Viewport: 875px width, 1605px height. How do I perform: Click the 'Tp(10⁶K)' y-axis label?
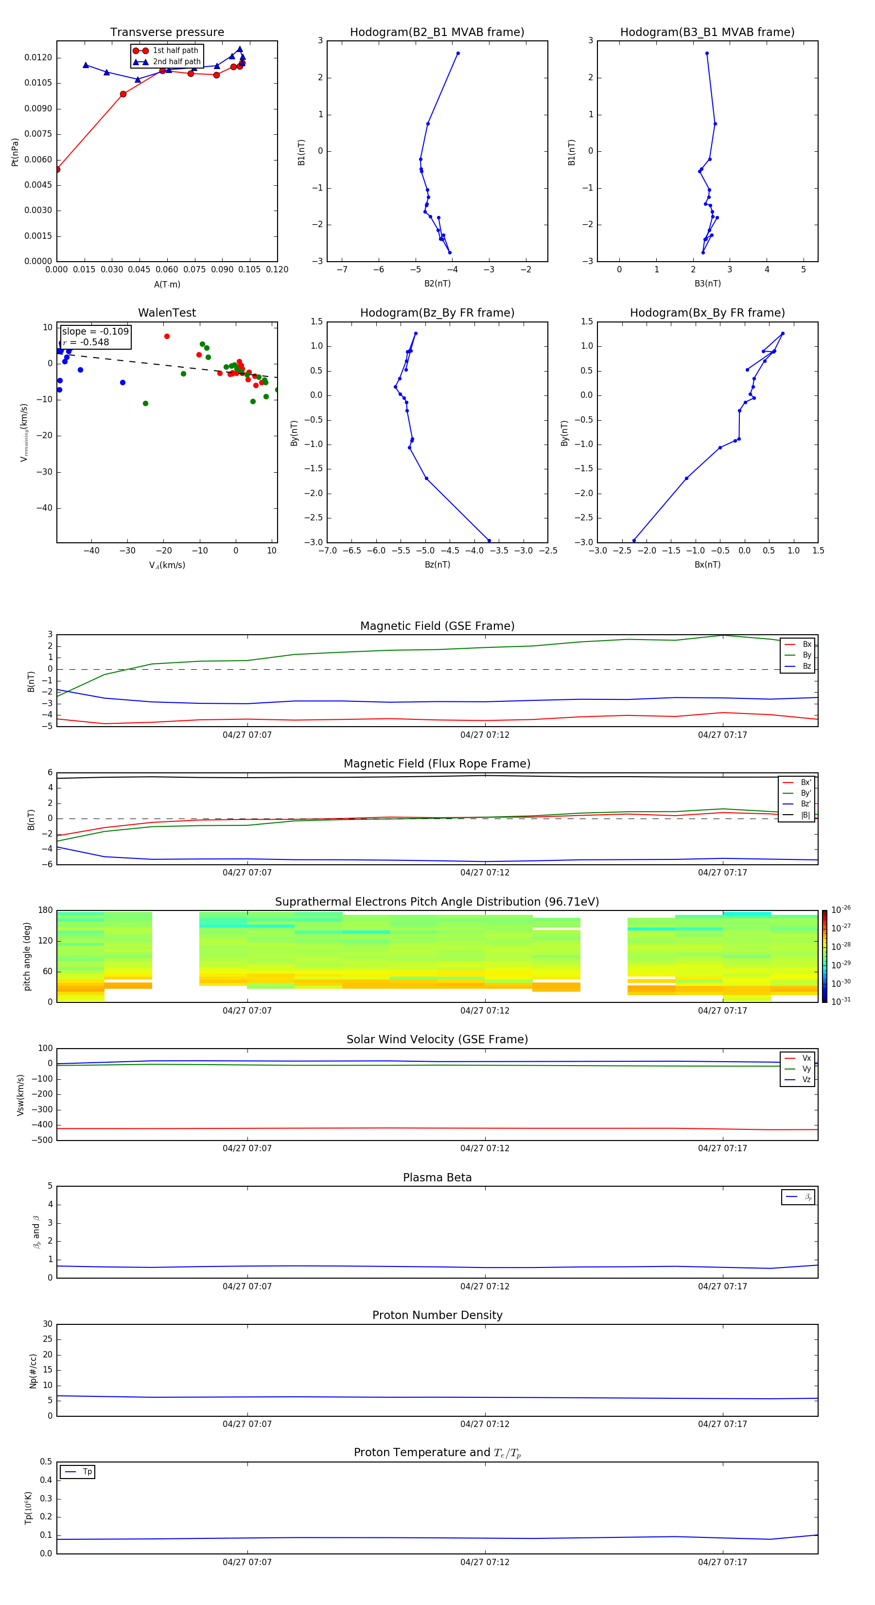point(28,1508)
